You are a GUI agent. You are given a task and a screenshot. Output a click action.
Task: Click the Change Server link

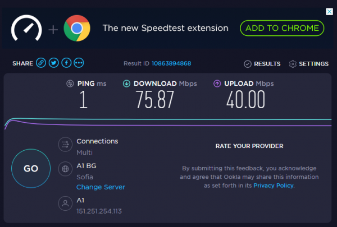pos(101,187)
